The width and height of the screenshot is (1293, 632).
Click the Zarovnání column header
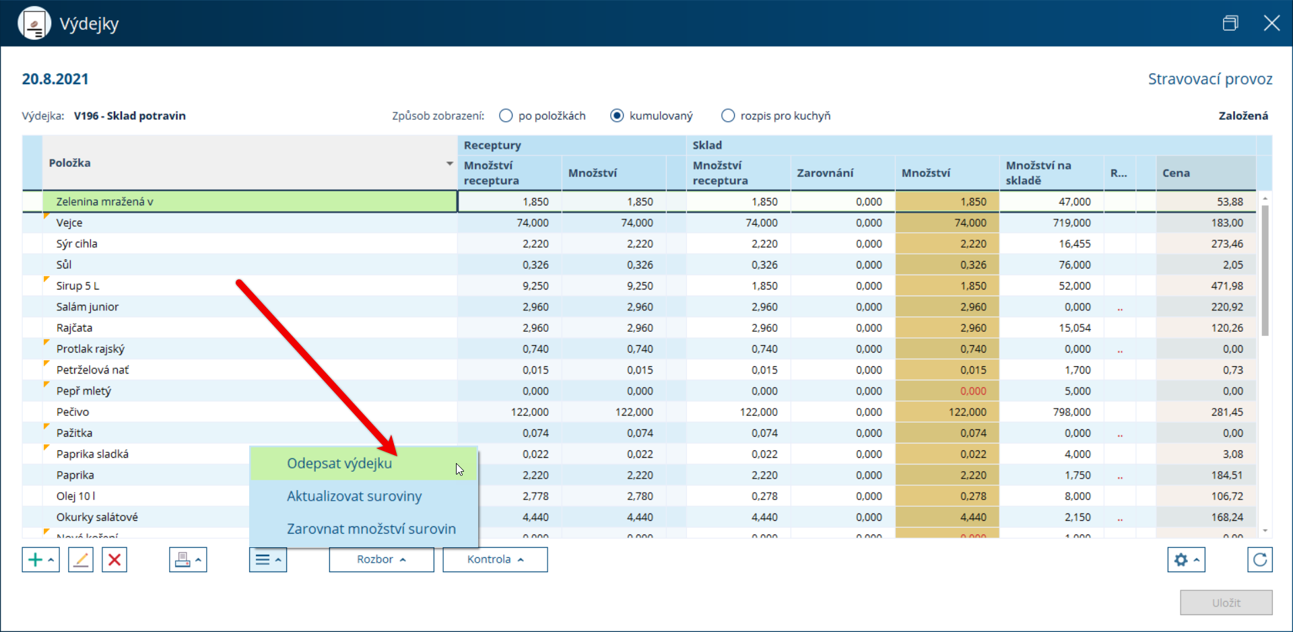(x=842, y=173)
